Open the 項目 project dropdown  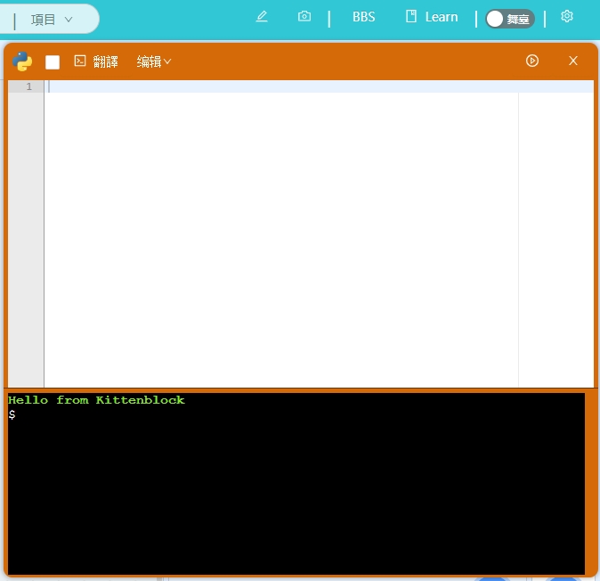pyautogui.click(x=52, y=19)
